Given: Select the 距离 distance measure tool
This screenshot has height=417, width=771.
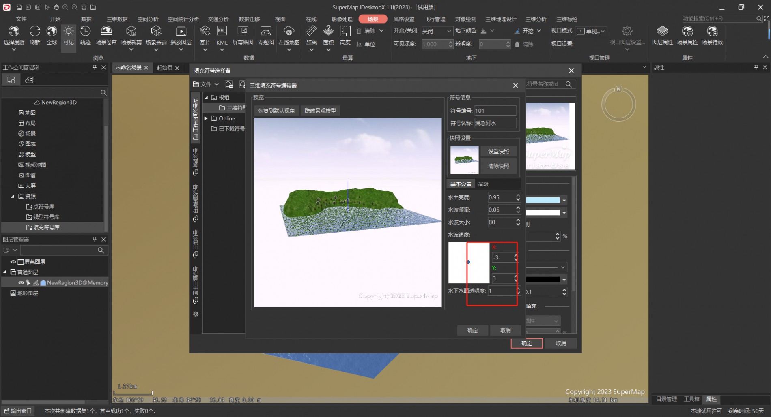Looking at the screenshot, I should [x=311, y=31].
